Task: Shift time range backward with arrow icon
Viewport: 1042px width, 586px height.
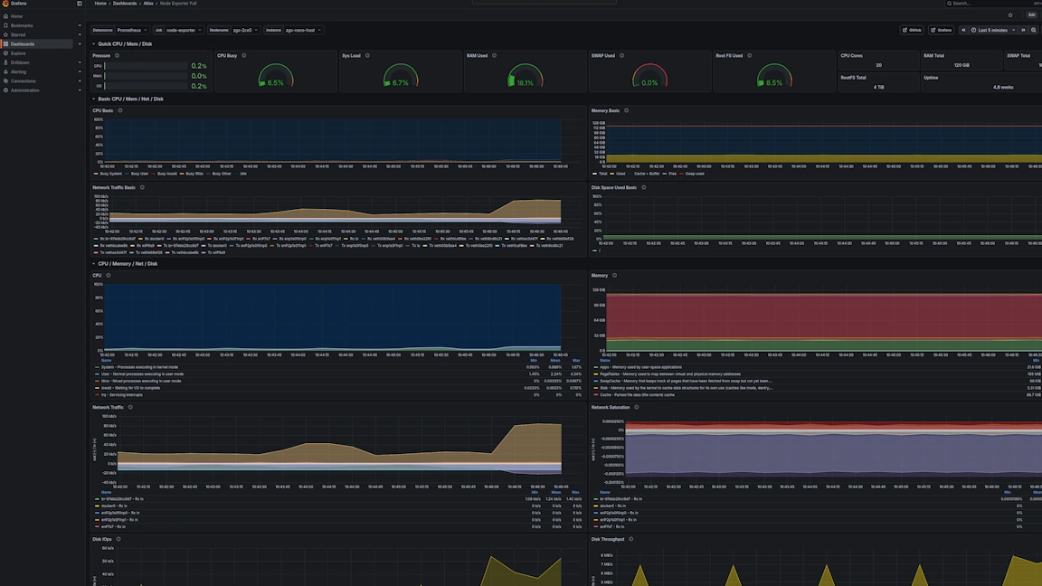Action: pos(963,30)
